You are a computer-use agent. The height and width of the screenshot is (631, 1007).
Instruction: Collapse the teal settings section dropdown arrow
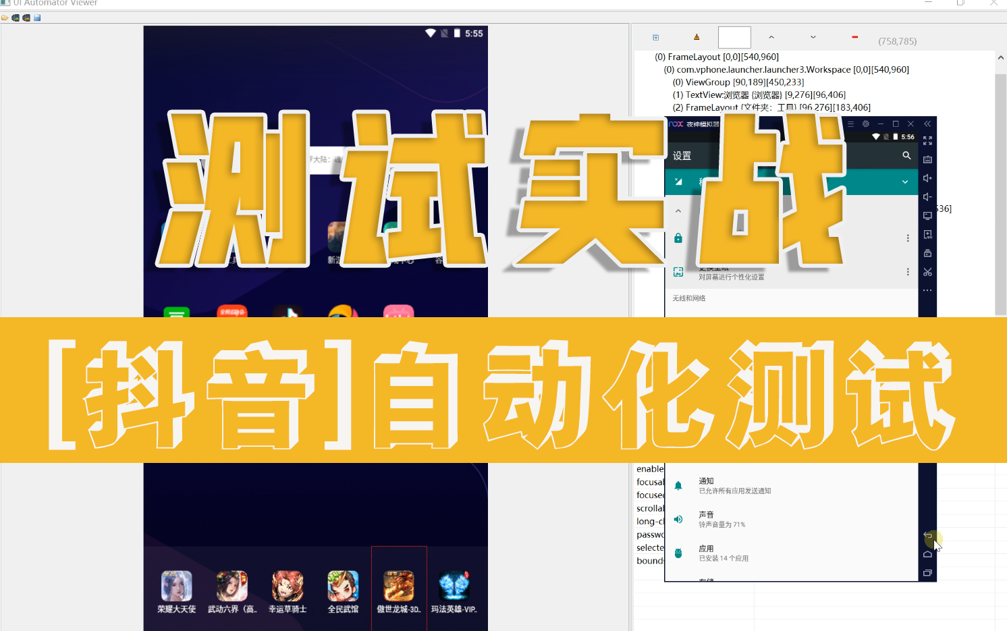(904, 182)
